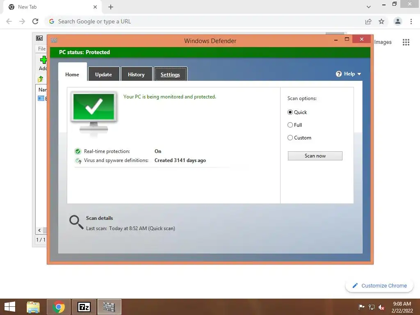The width and height of the screenshot is (420, 315).
Task: Click 'Created 3141 days ago' text
Action: pos(180,160)
